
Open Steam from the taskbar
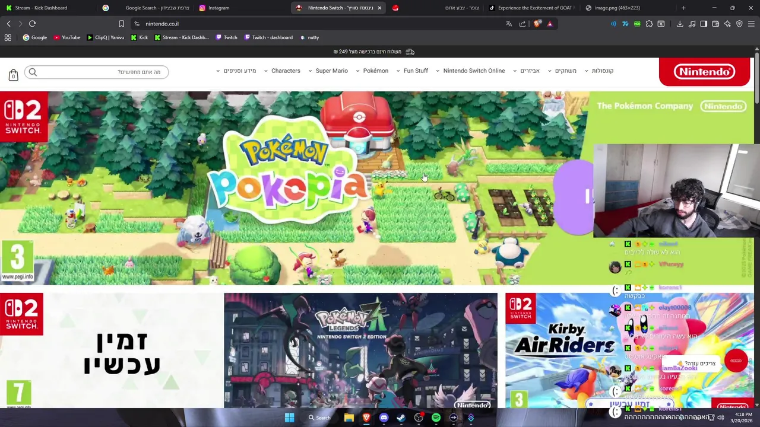tap(401, 418)
